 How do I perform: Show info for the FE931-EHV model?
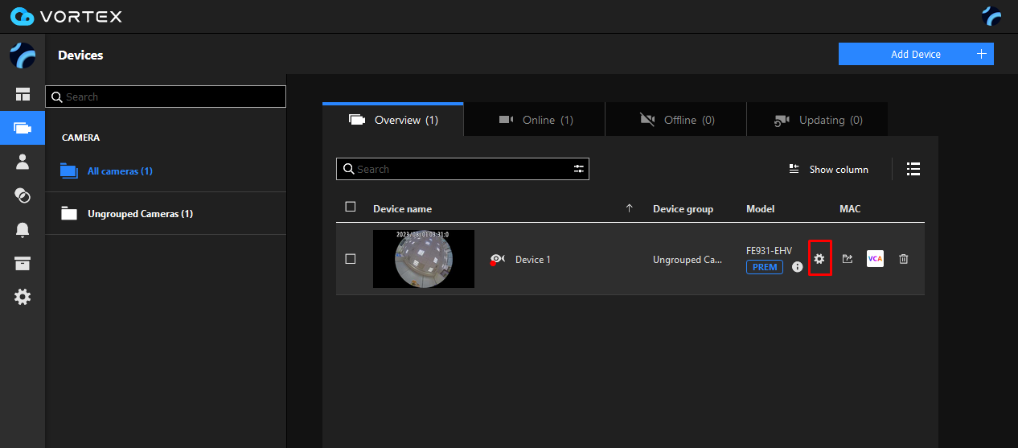pyautogui.click(x=798, y=267)
